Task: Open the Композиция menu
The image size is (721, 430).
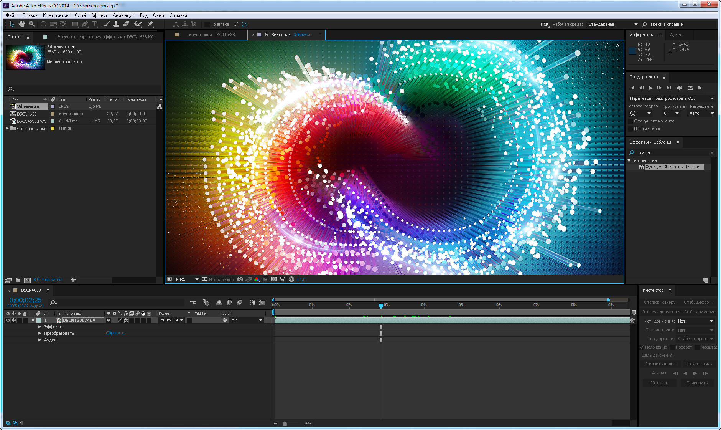Action: (56, 15)
